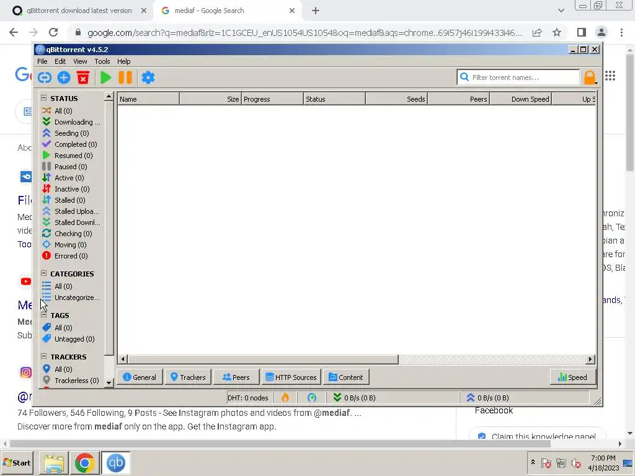Toggle alternative speed limits gauge icon

click(312, 398)
